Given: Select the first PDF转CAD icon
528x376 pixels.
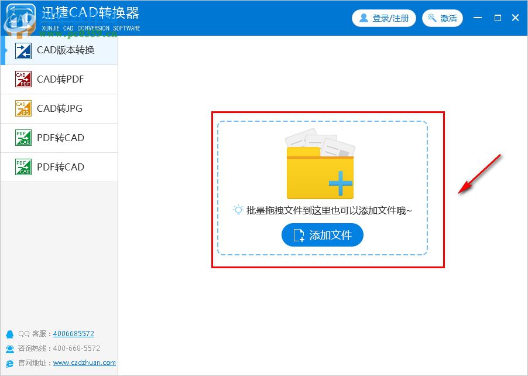Looking at the screenshot, I should (22, 138).
